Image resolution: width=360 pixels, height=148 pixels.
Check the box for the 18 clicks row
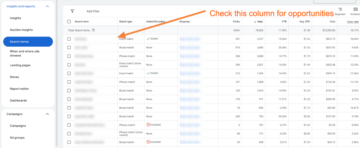click(69, 108)
